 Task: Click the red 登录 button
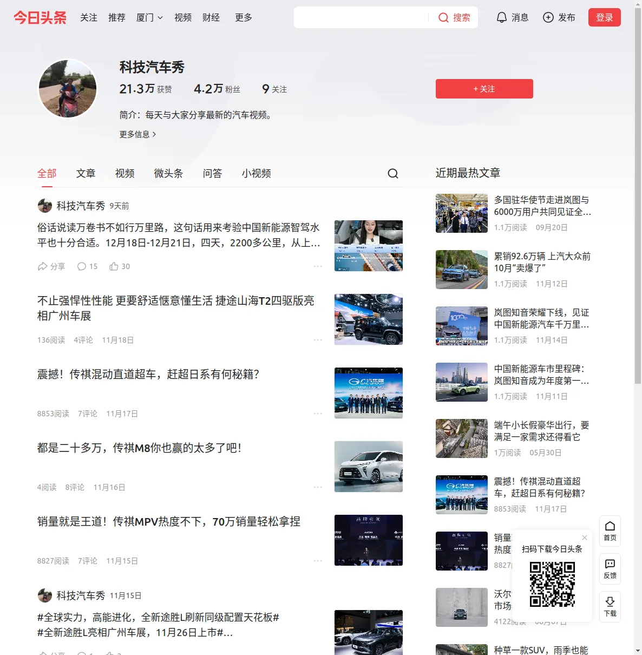[x=605, y=17]
